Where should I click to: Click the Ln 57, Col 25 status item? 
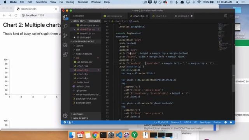tap(161, 122)
